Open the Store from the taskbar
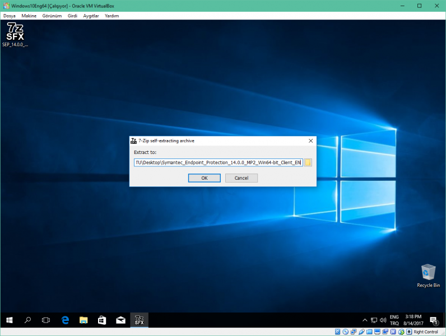446x336 pixels. [102, 320]
